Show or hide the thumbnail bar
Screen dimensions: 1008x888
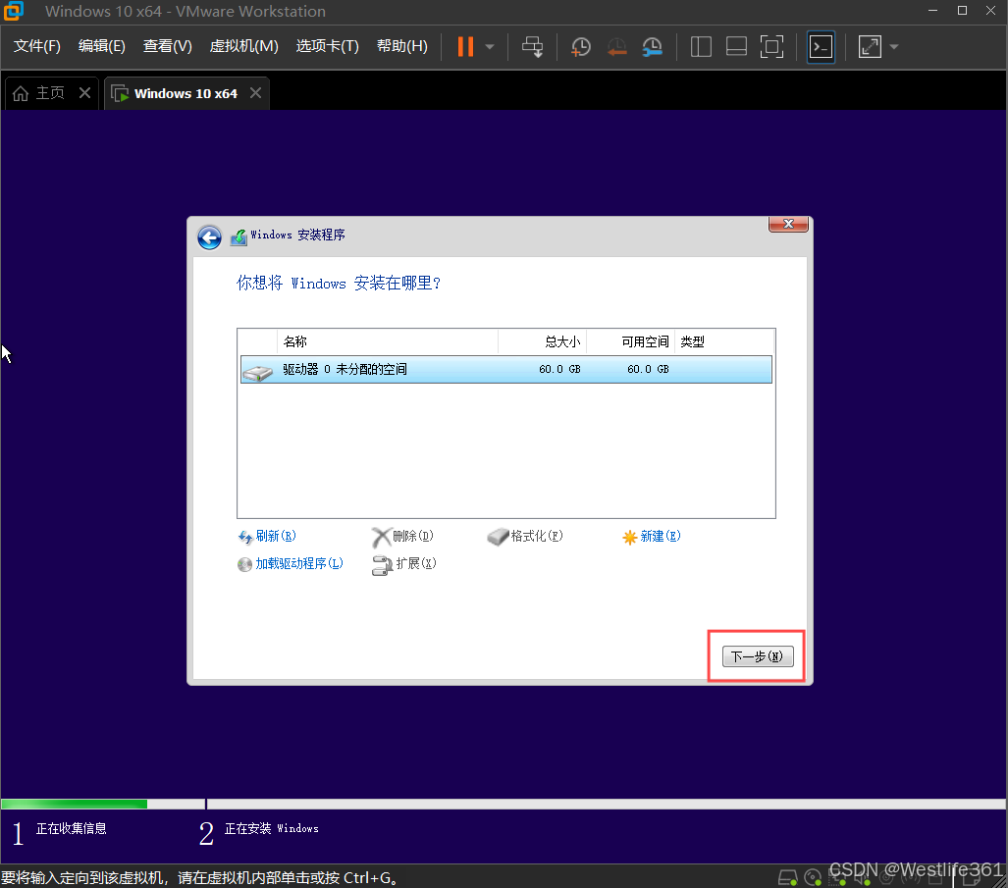coord(736,46)
